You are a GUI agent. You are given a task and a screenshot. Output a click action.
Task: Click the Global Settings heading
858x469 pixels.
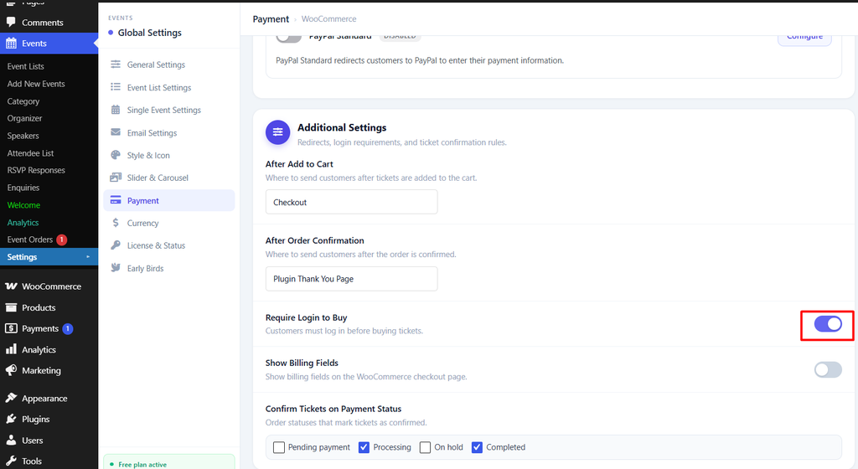pos(150,33)
